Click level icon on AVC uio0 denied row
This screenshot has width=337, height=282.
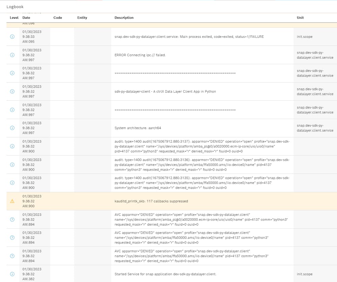pyautogui.click(x=12, y=219)
